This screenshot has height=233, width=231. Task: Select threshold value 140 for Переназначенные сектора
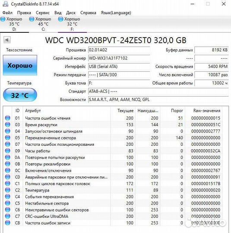(179, 138)
